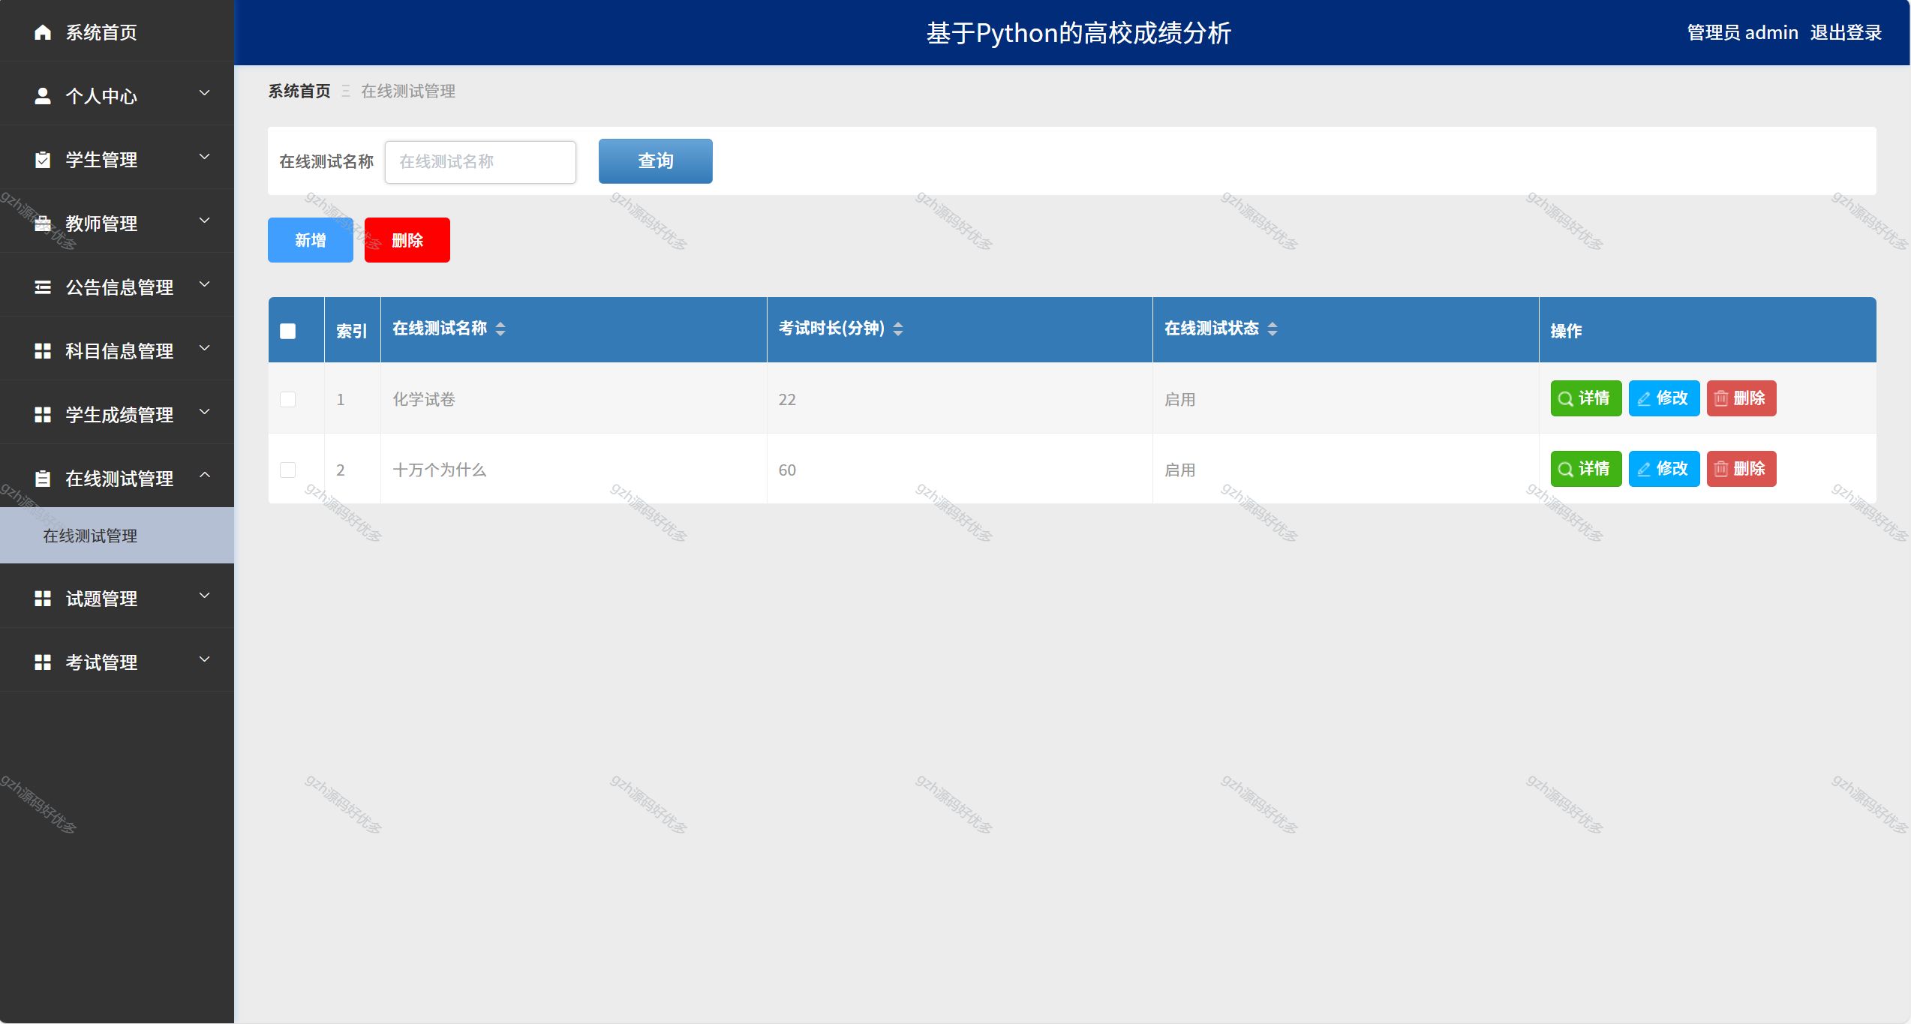1911x1024 pixels.
Task: Check the checkbox for row 十万个为什么
Action: pos(287,470)
